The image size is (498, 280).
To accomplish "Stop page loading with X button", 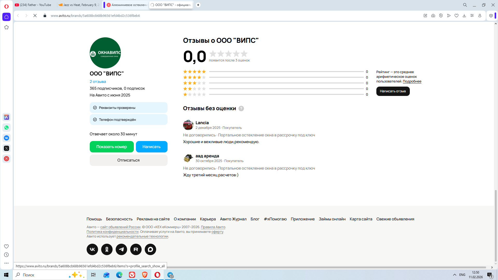I will (x=35, y=16).
